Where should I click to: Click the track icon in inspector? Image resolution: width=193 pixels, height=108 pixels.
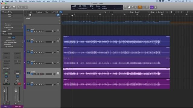pos(13,37)
